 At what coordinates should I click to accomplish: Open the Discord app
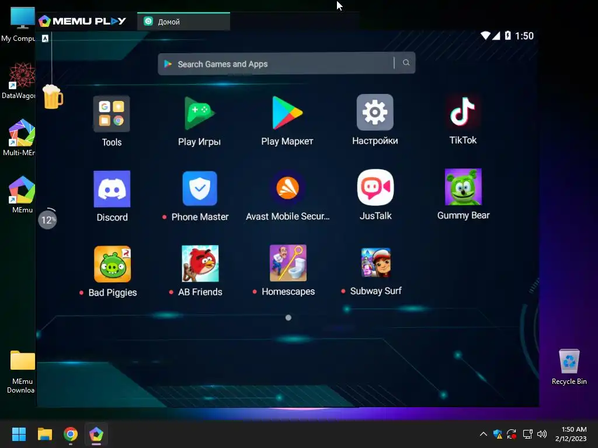point(112,189)
